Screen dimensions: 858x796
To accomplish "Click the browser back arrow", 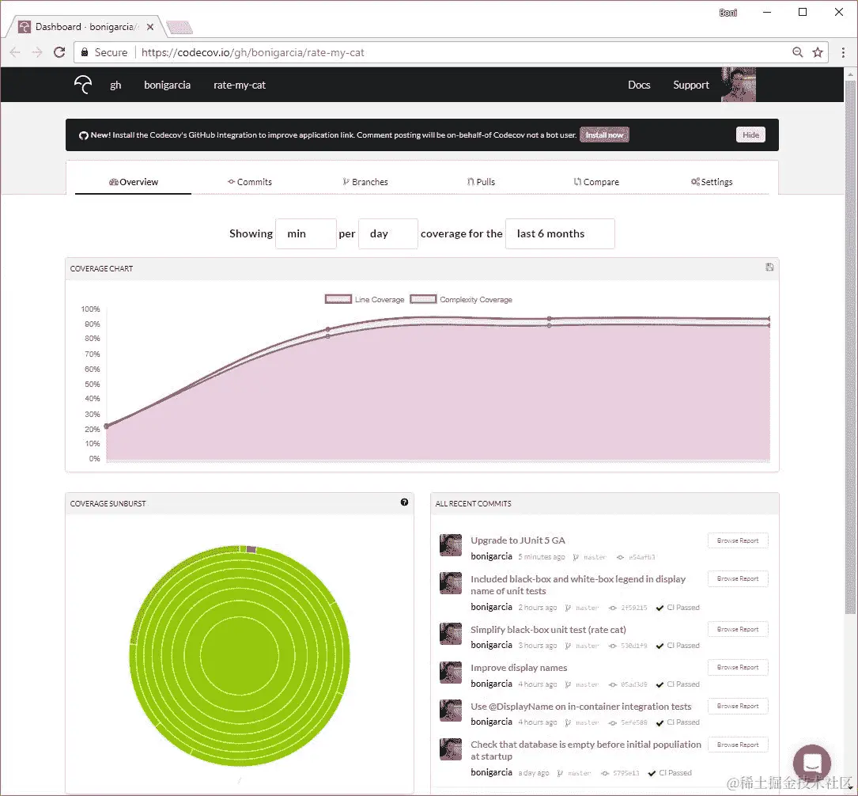I will point(15,52).
